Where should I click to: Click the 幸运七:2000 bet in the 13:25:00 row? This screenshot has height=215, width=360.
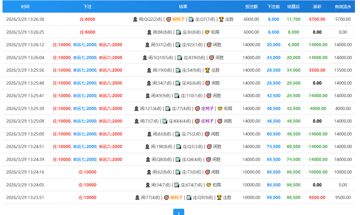[85, 134]
